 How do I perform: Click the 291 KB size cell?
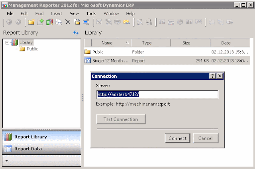tap(202, 61)
